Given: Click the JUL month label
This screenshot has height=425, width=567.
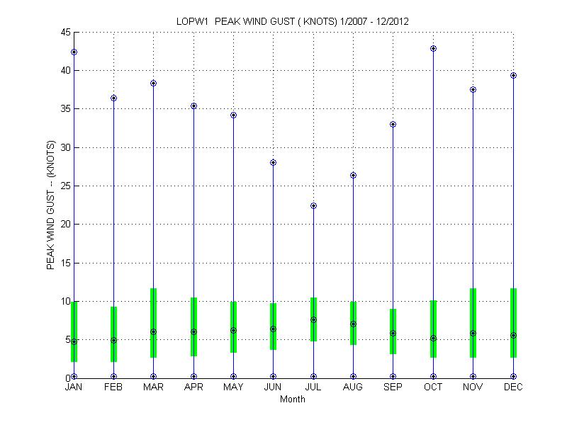Looking at the screenshot, I should coord(313,387).
